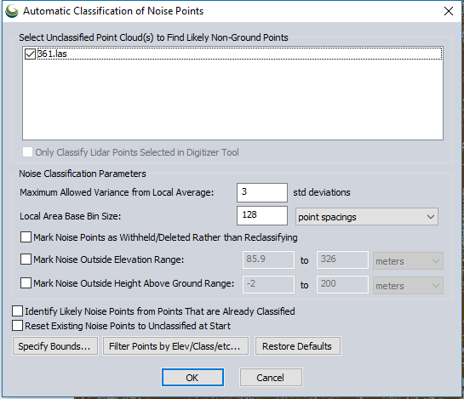Open the elevation range meters dropdown

pyautogui.click(x=408, y=261)
